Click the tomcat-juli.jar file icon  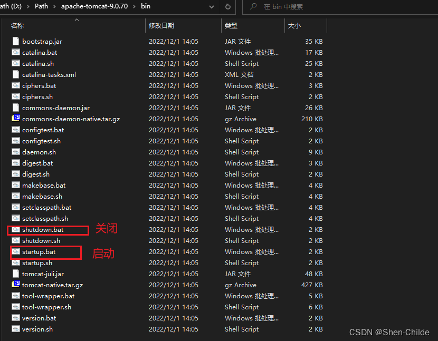tap(16, 274)
